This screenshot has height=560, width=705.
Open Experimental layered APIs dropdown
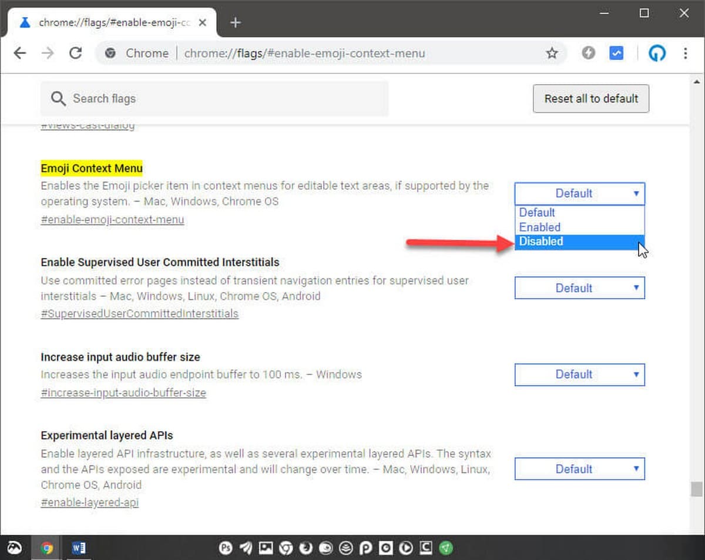coord(580,469)
